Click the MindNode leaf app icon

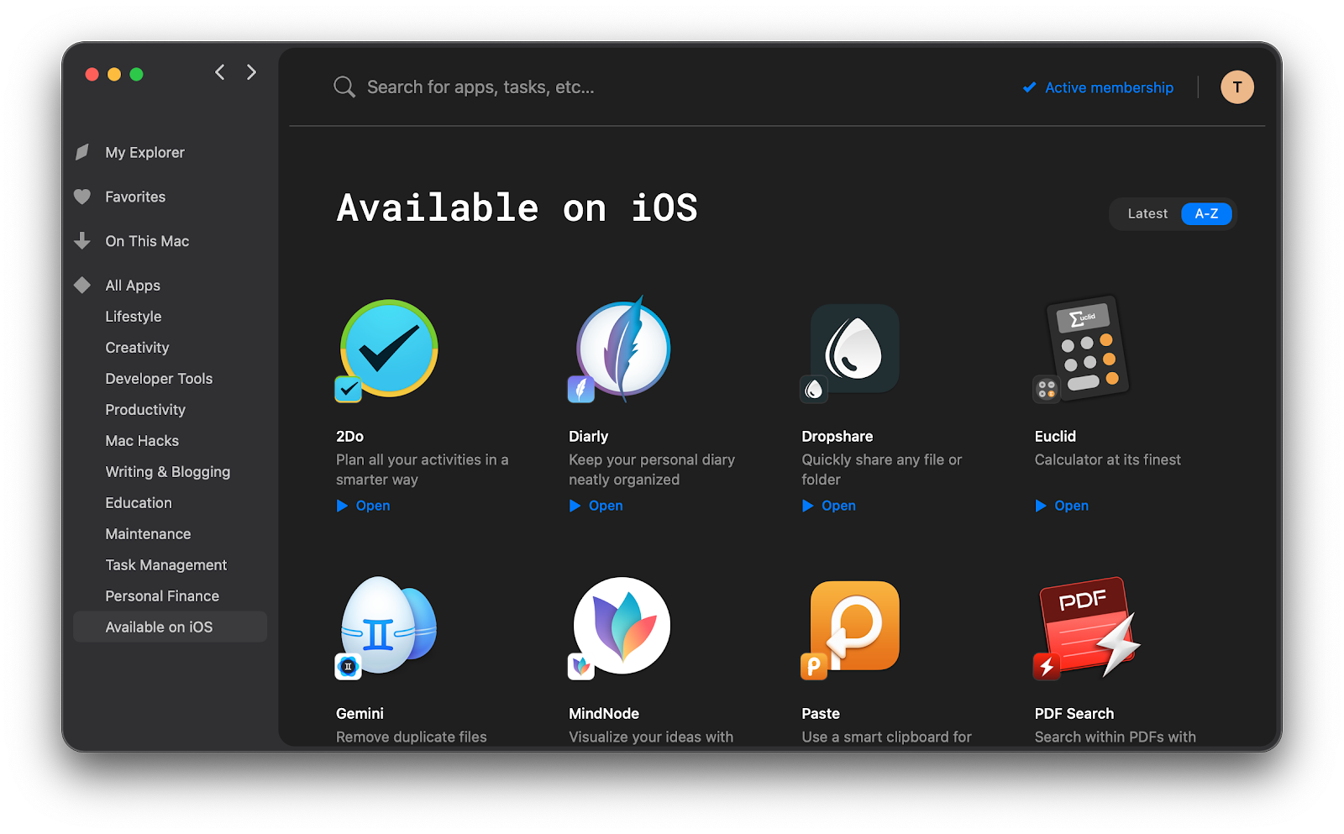tap(622, 625)
